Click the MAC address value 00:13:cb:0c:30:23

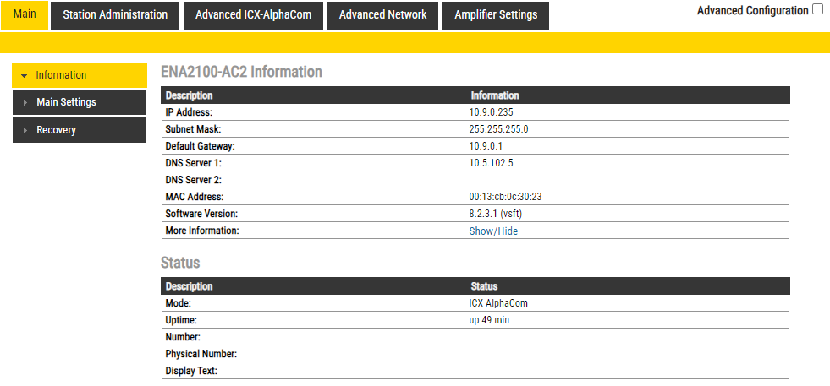click(505, 197)
